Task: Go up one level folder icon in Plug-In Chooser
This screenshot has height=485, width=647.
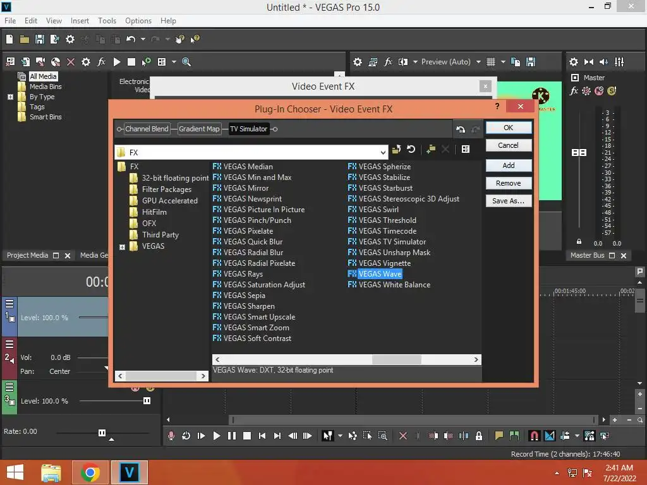Action: click(396, 149)
